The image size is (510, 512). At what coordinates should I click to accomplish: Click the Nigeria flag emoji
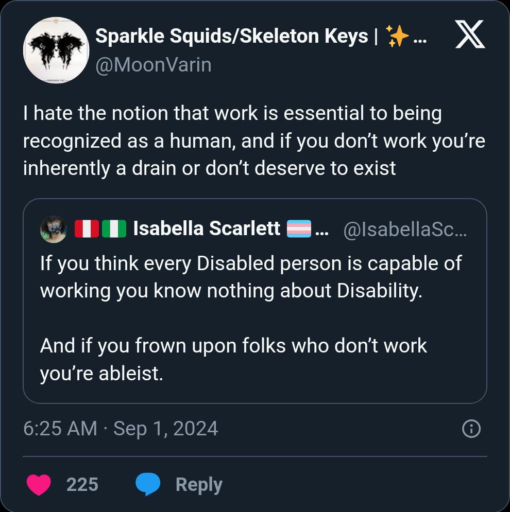(113, 229)
